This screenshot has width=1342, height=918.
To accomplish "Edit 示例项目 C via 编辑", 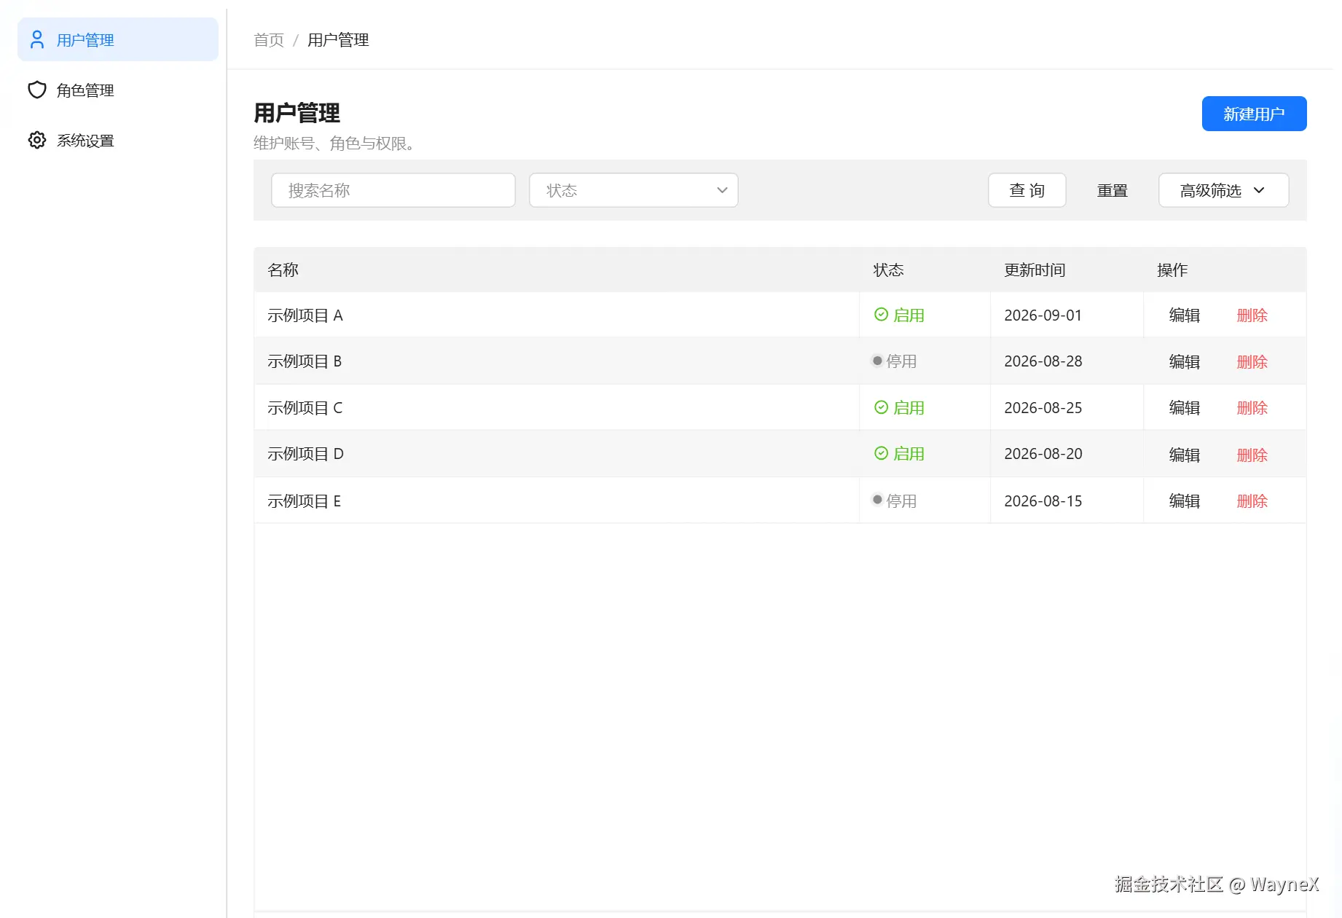I will tap(1185, 407).
